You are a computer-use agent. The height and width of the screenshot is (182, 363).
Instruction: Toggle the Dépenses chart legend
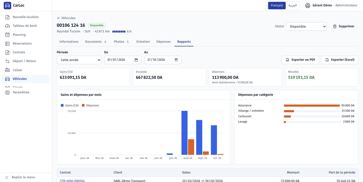tap(90, 105)
